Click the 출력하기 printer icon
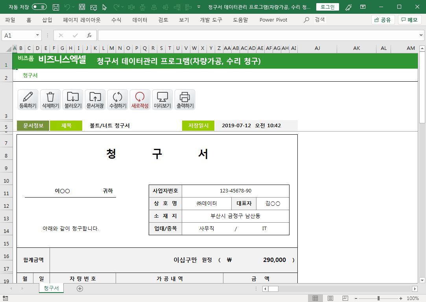426x302 pixels. pos(185,99)
